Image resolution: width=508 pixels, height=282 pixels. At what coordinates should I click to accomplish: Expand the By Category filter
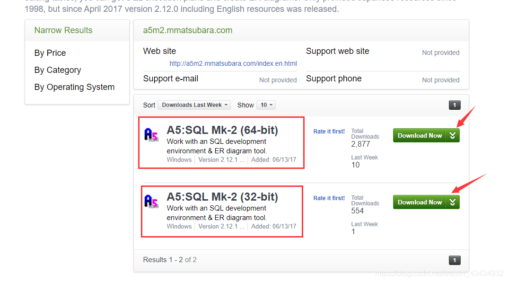pyautogui.click(x=58, y=70)
